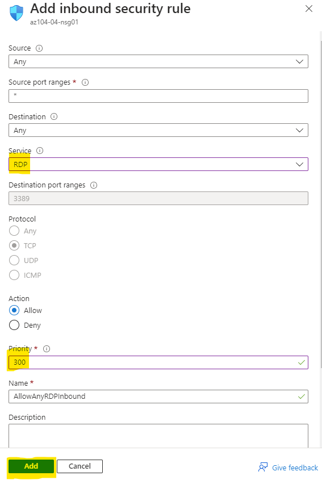Click the Source info icon
The height and width of the screenshot is (484, 322).
point(39,48)
